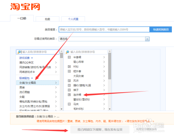Screen dimensions: 174x137
Task: Select 男装 category
Action: 38,87
